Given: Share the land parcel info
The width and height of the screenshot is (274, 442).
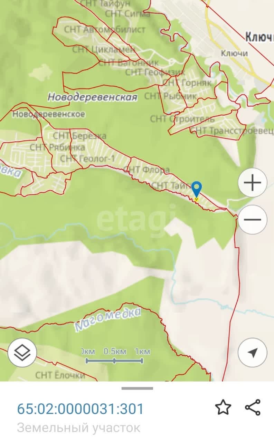Looking at the screenshot, I should pyautogui.click(x=253, y=407).
